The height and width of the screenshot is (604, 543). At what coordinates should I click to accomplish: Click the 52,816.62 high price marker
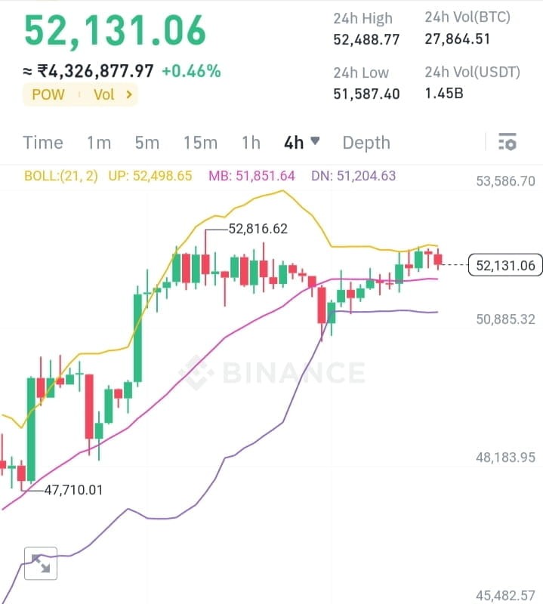[x=258, y=229]
